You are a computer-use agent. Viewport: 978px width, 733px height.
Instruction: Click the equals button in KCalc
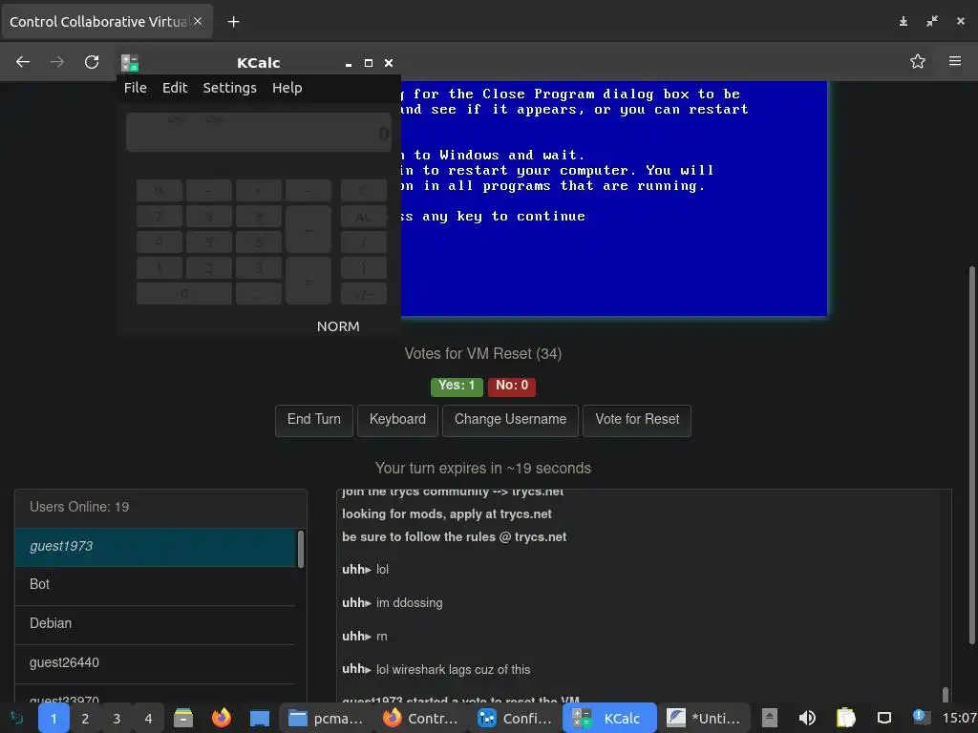(308, 282)
